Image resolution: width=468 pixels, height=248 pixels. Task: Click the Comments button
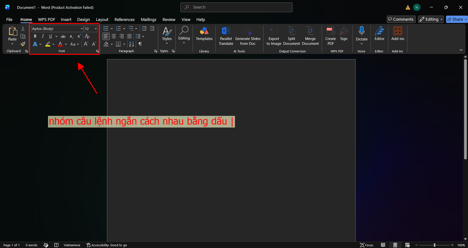pyautogui.click(x=401, y=19)
